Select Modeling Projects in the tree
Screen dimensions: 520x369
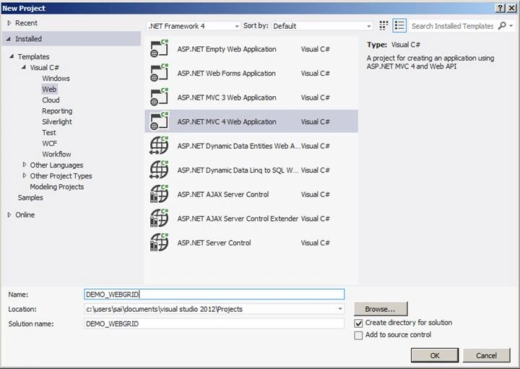tap(57, 186)
